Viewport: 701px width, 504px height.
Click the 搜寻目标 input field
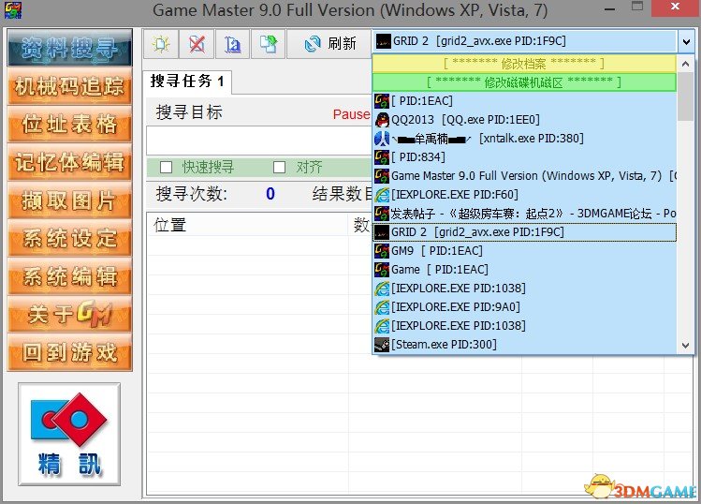coord(258,141)
